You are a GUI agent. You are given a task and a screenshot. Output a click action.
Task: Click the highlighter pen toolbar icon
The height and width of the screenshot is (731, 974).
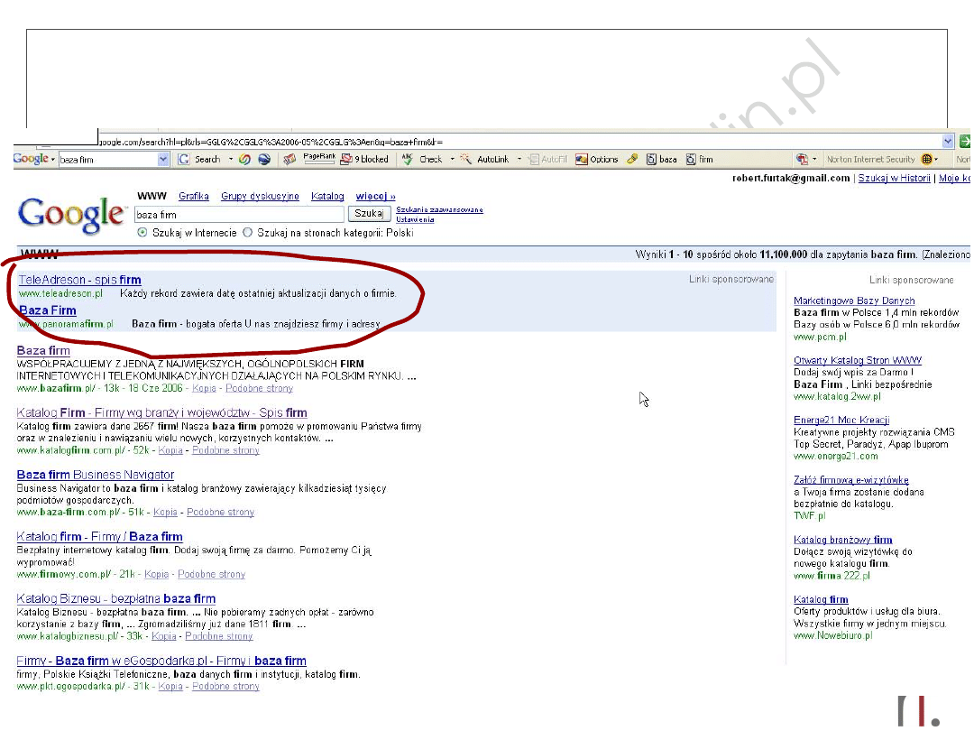point(632,160)
